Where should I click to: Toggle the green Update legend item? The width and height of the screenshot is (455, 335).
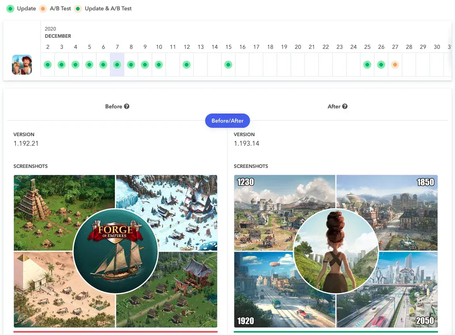pyautogui.click(x=22, y=8)
